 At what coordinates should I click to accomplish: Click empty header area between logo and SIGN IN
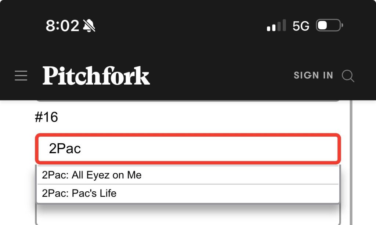tap(220, 76)
